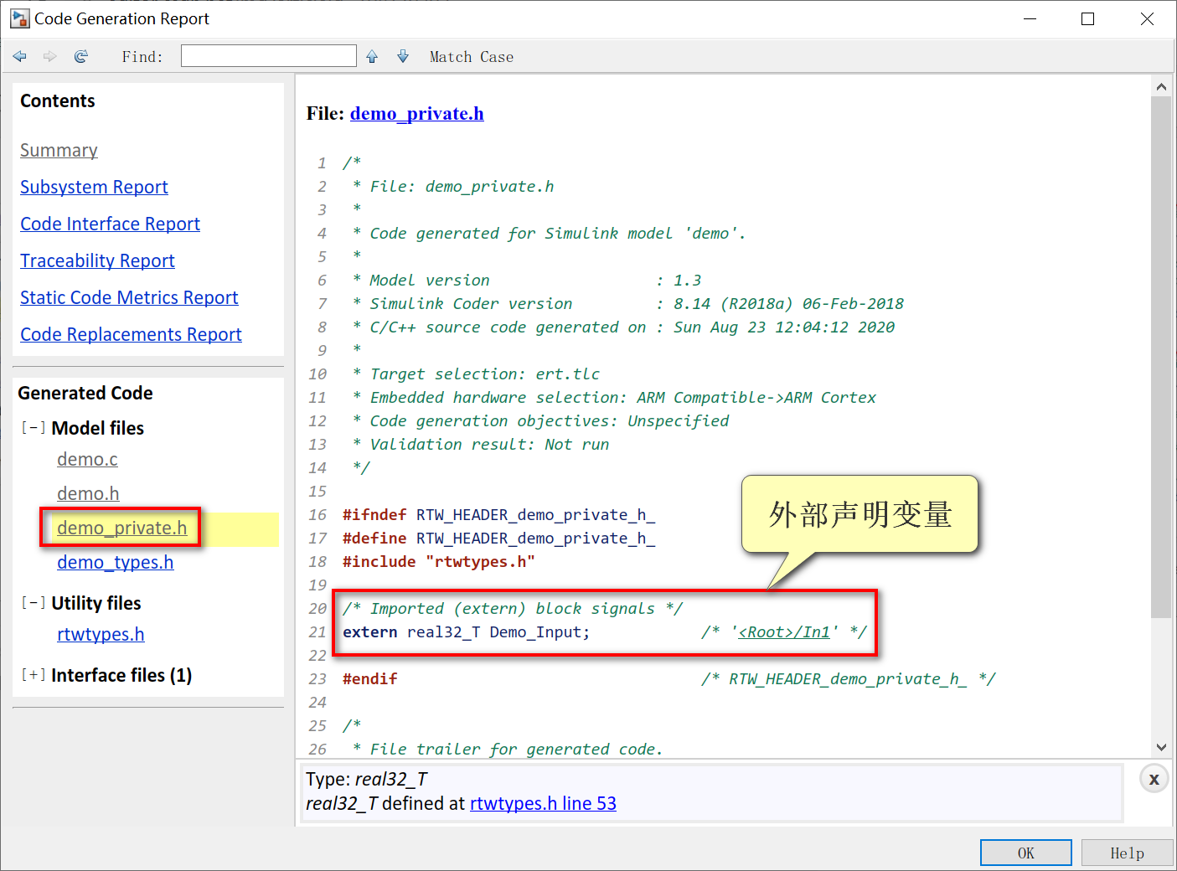
Task: Click the Code Generation Report window icon
Action: tap(20, 18)
